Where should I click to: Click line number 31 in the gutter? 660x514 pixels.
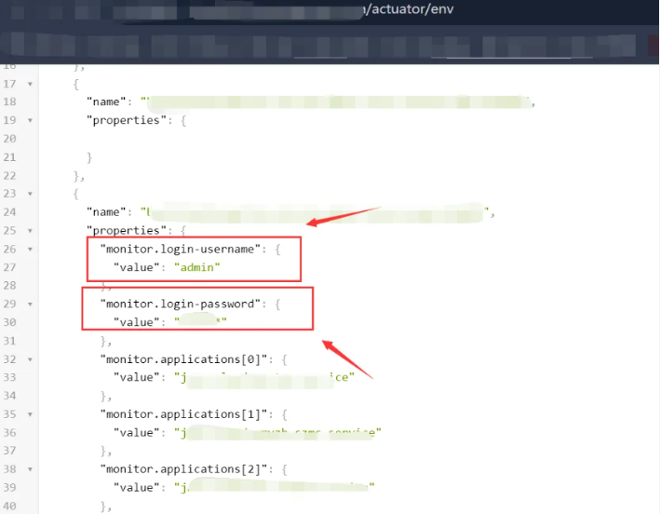pos(9,341)
